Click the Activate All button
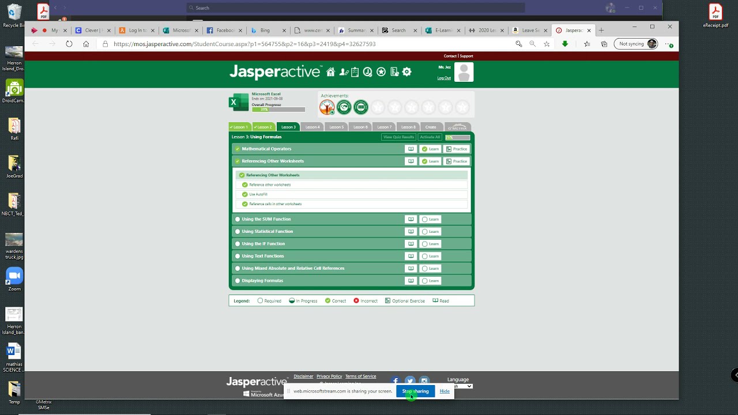738x415 pixels. (430, 137)
